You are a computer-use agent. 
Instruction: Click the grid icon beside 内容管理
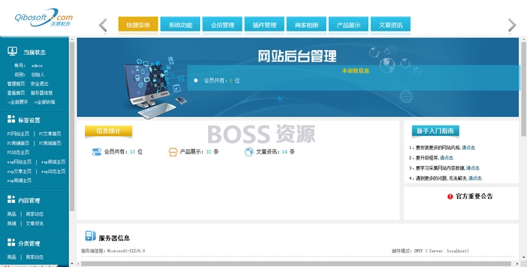11,200
